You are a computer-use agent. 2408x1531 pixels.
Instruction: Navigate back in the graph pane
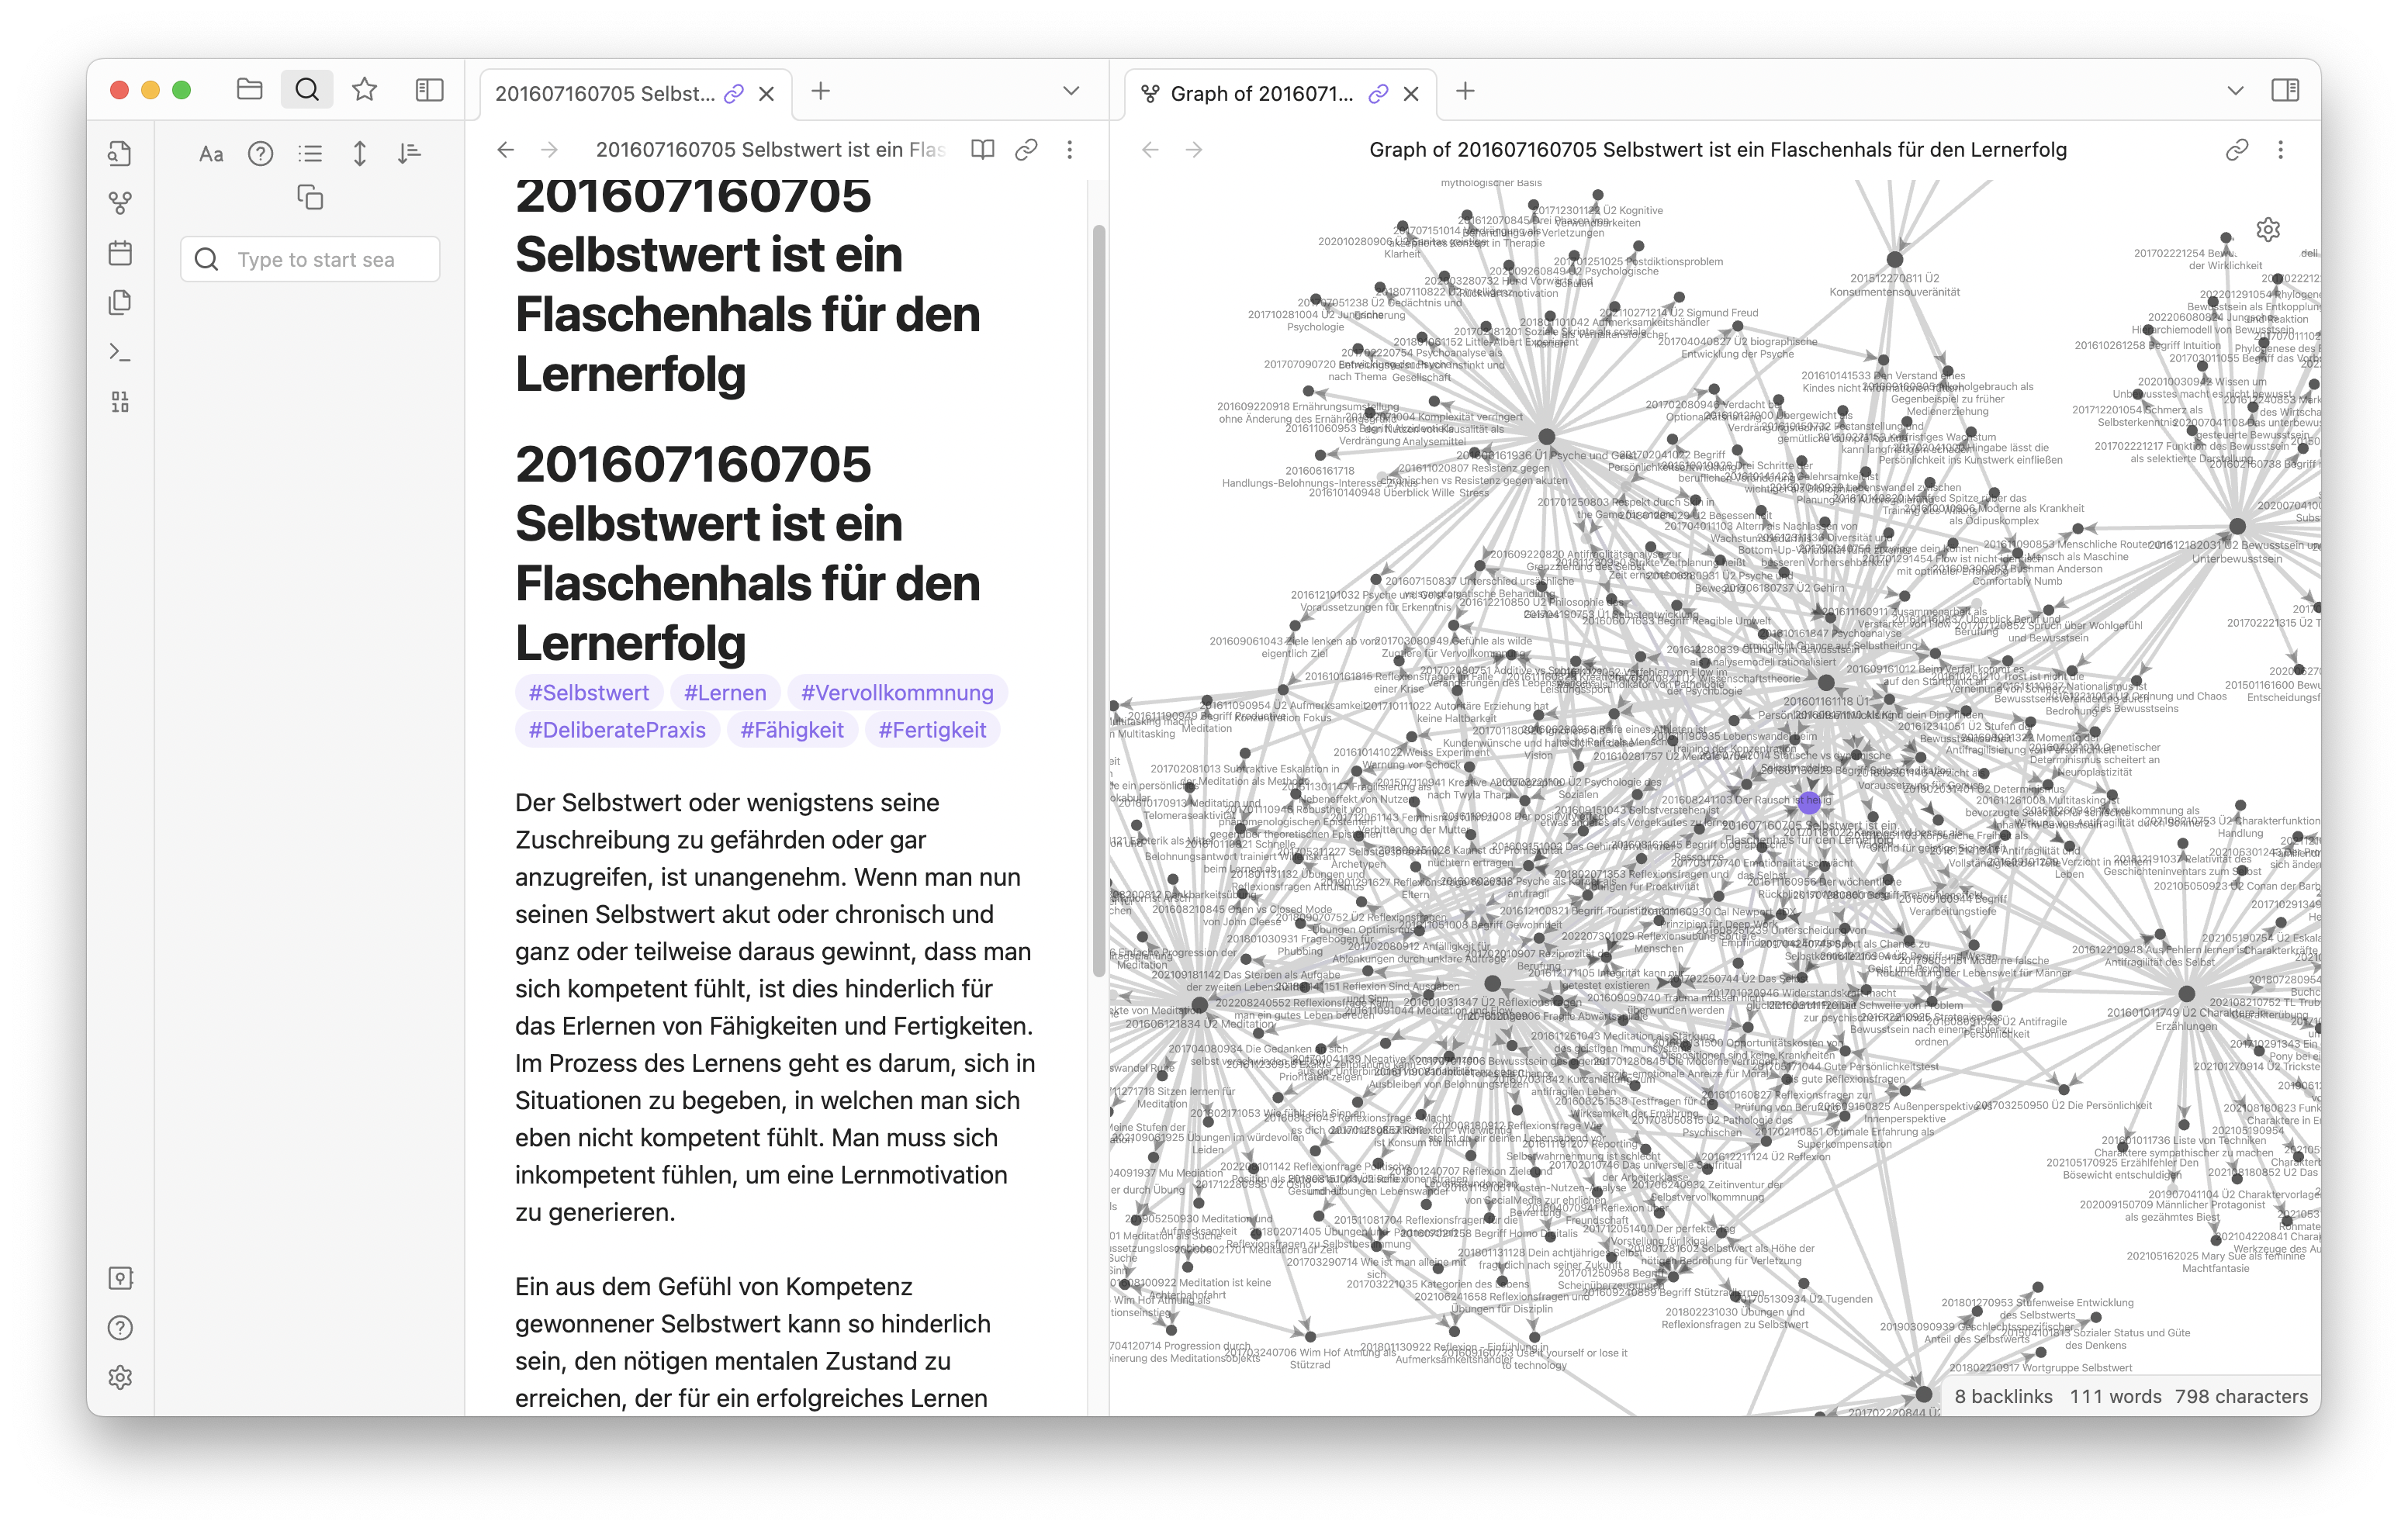point(1150,150)
